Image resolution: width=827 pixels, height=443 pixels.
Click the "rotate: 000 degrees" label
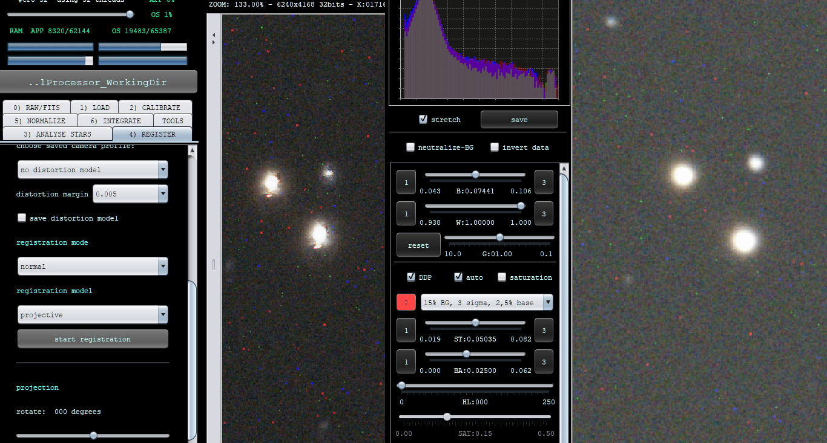click(x=59, y=412)
